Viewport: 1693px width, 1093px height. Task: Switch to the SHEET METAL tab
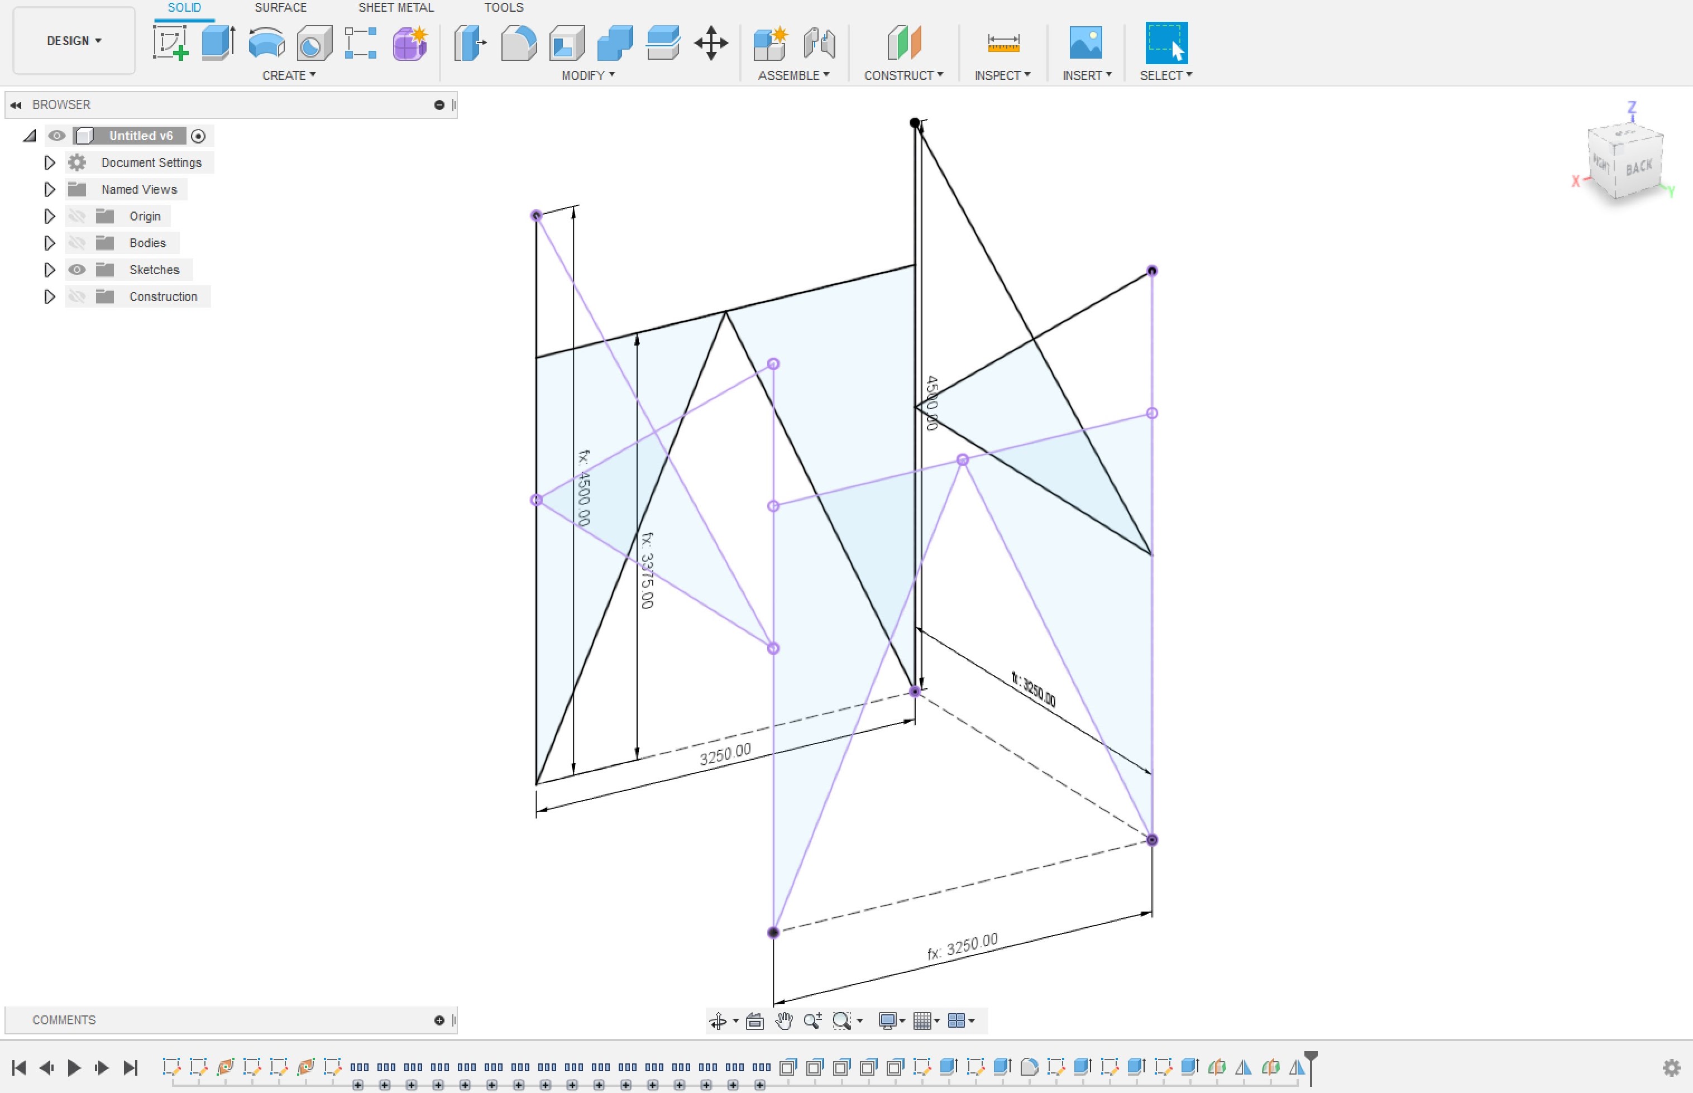(395, 8)
